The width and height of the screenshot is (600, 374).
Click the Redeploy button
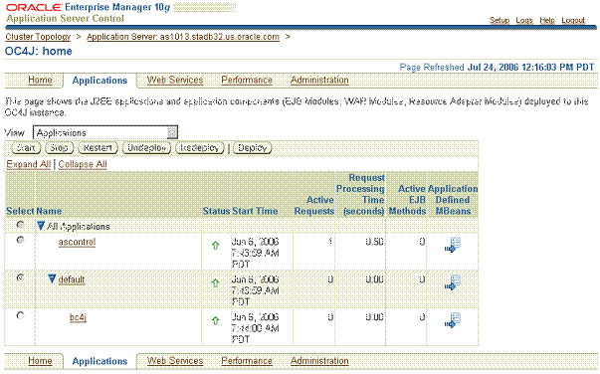click(199, 148)
